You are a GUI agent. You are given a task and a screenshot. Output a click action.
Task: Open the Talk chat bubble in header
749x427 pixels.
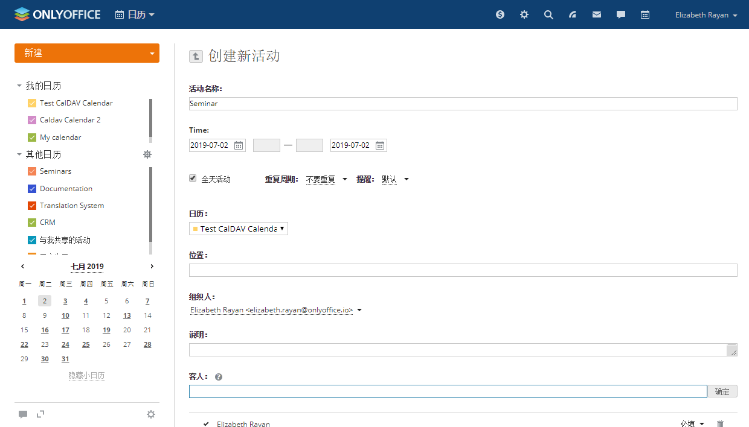point(621,14)
